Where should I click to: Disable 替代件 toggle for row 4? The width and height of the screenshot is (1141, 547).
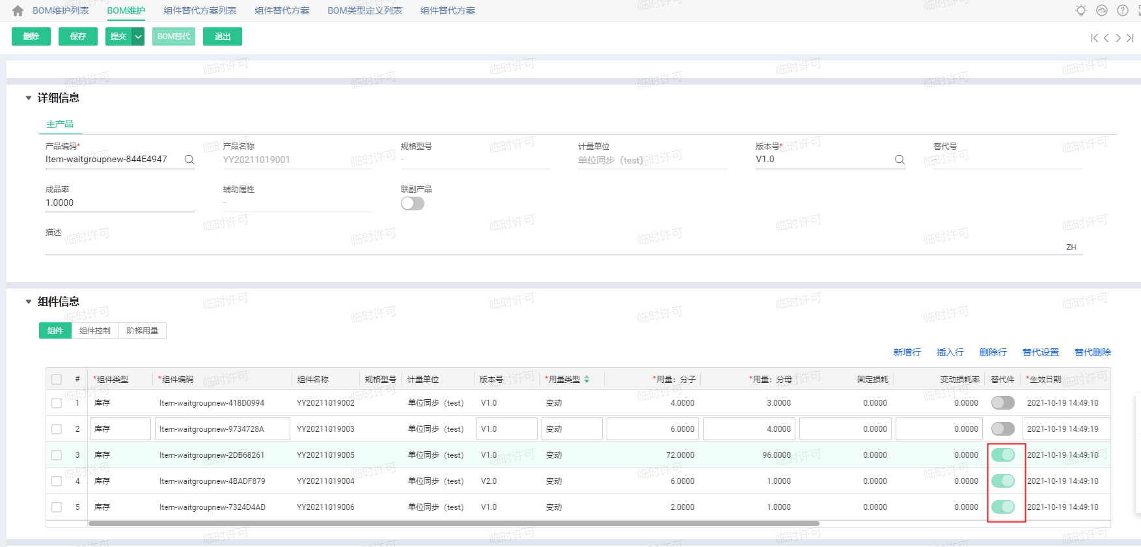[x=1003, y=481]
